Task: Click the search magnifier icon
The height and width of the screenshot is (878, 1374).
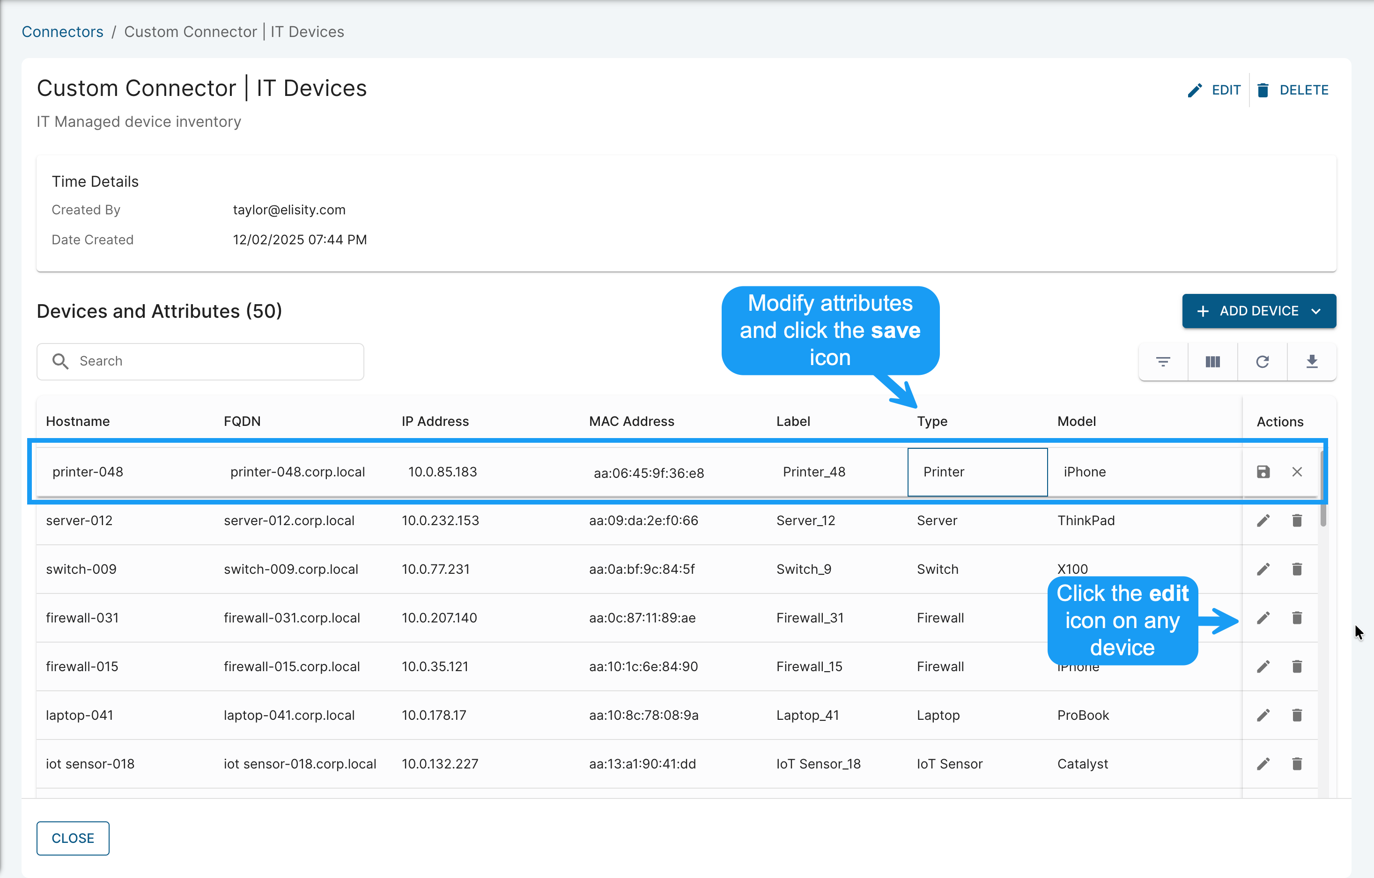Action: pos(60,361)
